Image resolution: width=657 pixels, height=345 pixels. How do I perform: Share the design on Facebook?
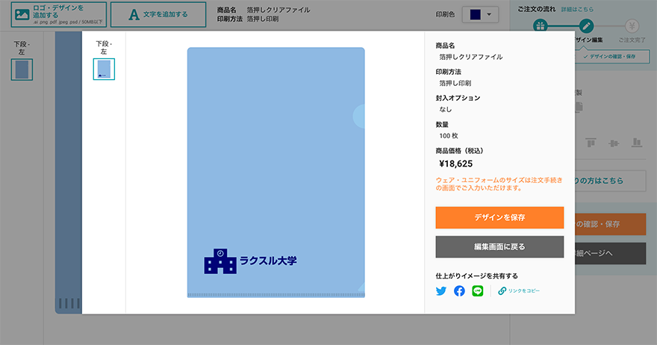click(x=459, y=291)
